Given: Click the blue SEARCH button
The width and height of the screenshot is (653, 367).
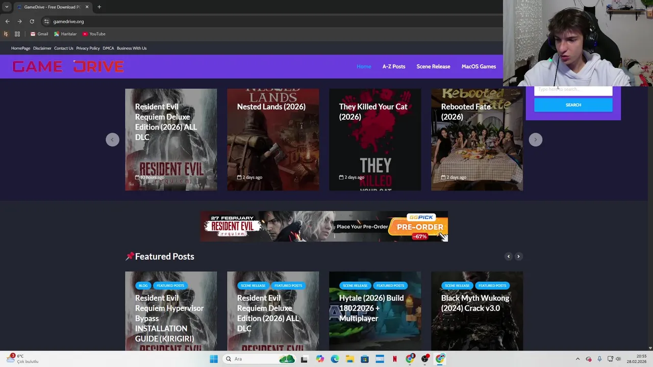Looking at the screenshot, I should tap(573, 105).
